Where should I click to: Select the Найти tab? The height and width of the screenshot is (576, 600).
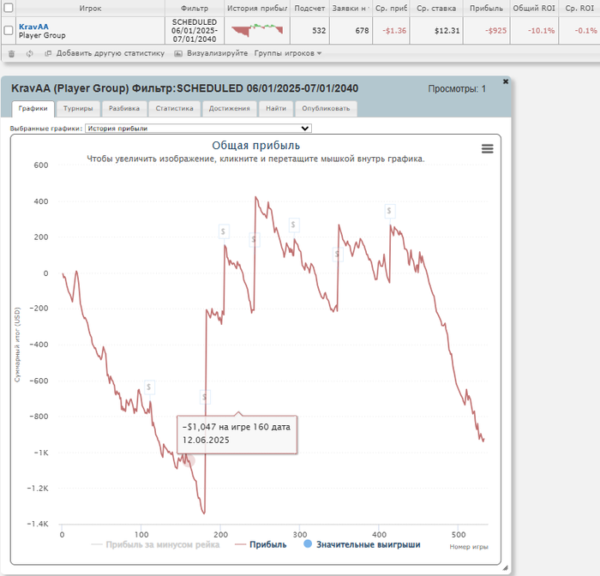click(276, 109)
